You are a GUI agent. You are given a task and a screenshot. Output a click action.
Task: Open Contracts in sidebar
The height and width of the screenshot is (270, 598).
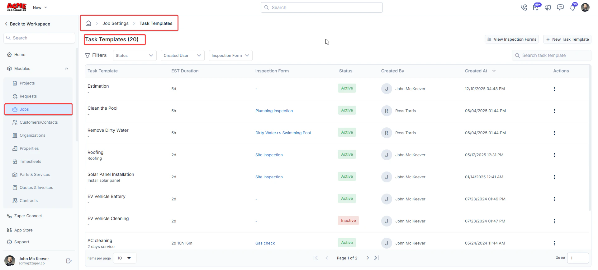(38, 201)
